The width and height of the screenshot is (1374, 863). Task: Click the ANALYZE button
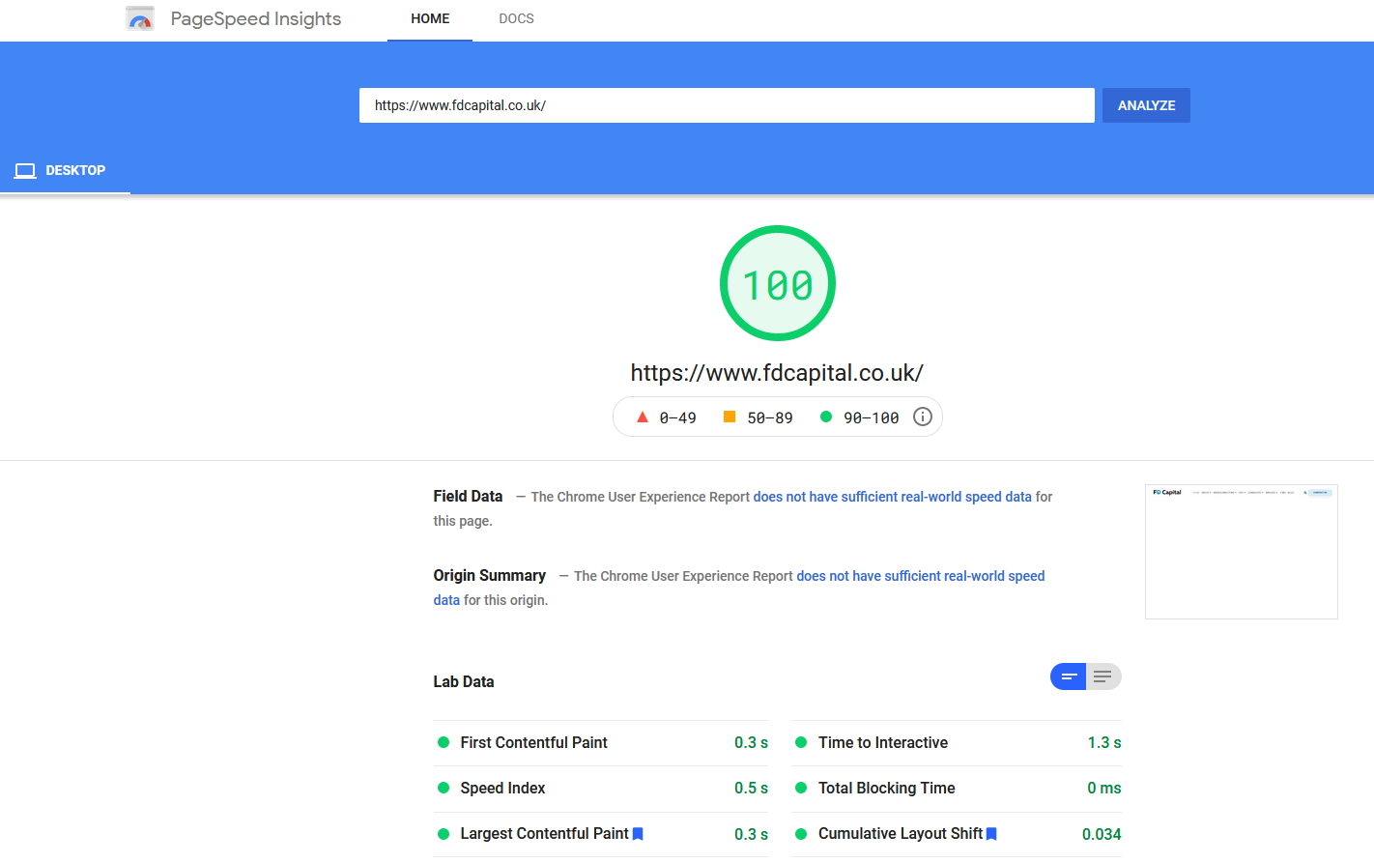point(1146,105)
